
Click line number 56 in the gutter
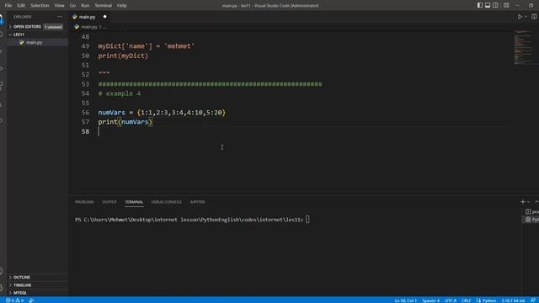pos(85,112)
